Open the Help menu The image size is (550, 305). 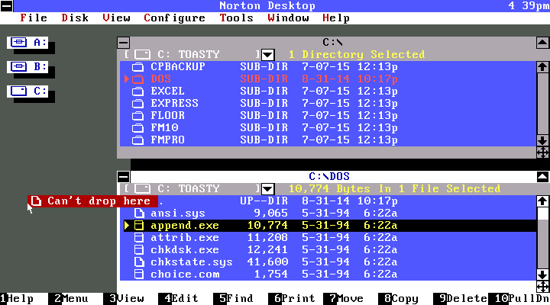click(336, 18)
